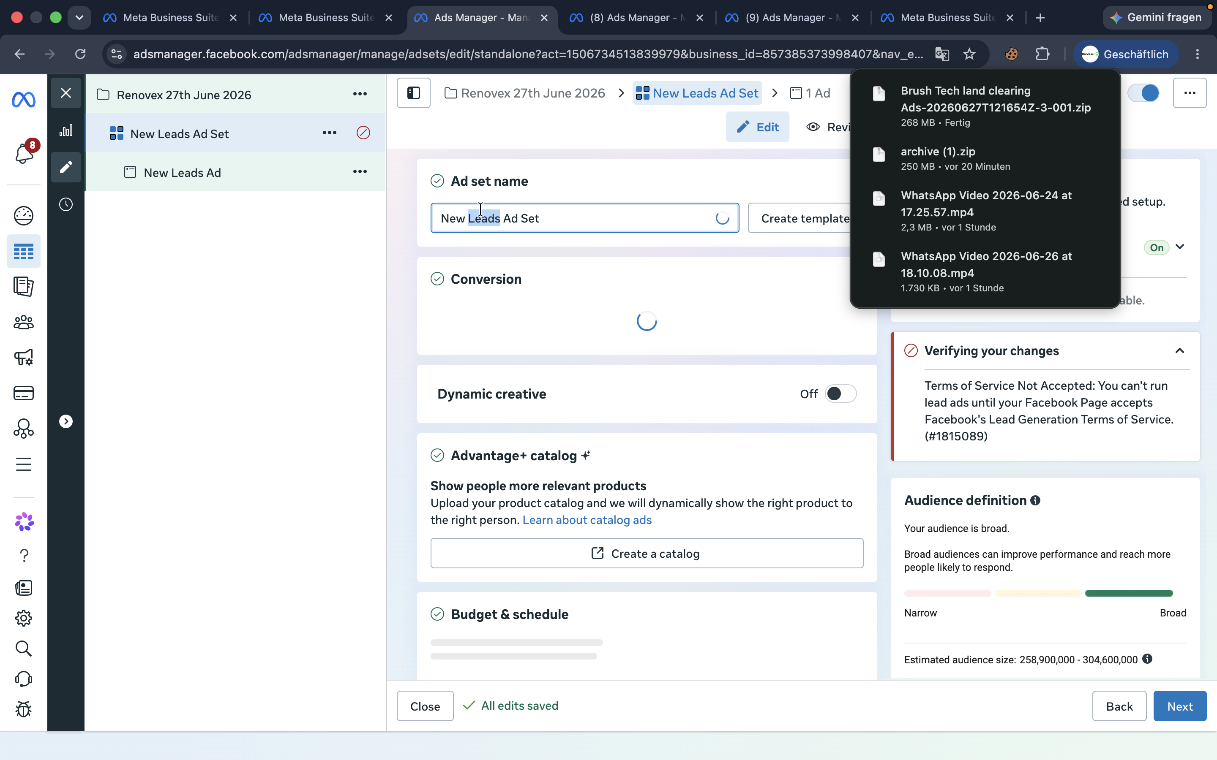Open Learn about catalog ads link
Screen dimensions: 1217x760
[587, 520]
